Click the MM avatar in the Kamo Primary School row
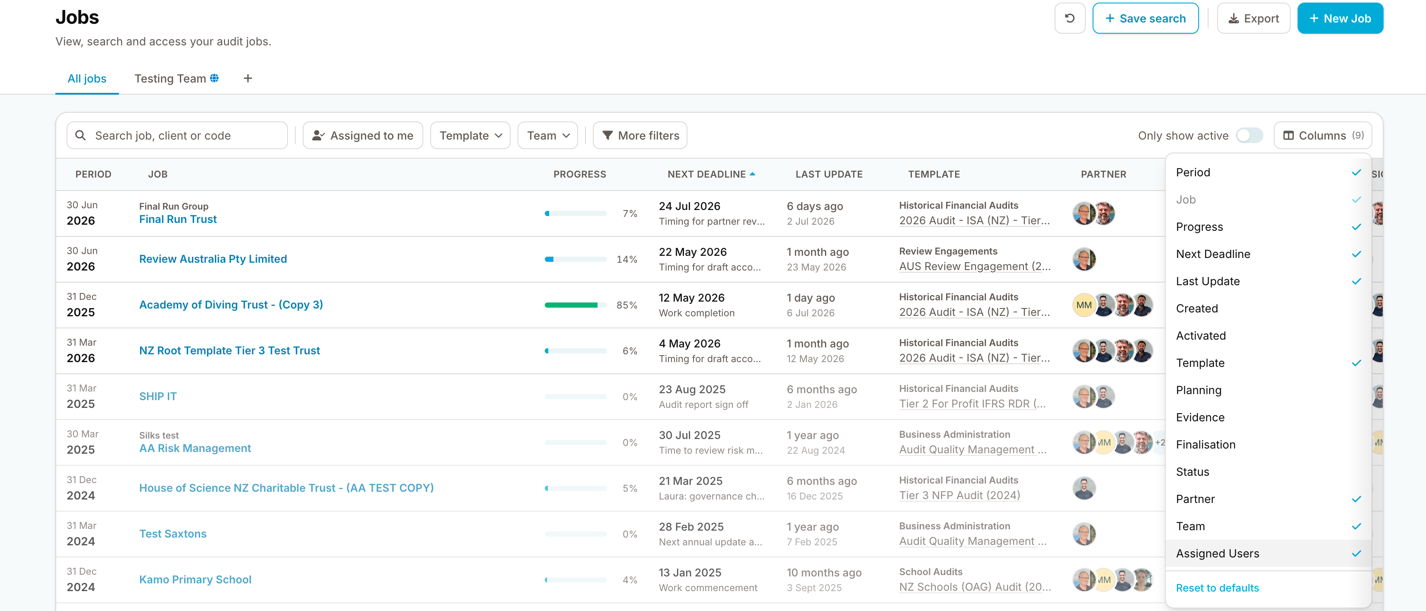The image size is (1426, 611). click(x=1103, y=580)
